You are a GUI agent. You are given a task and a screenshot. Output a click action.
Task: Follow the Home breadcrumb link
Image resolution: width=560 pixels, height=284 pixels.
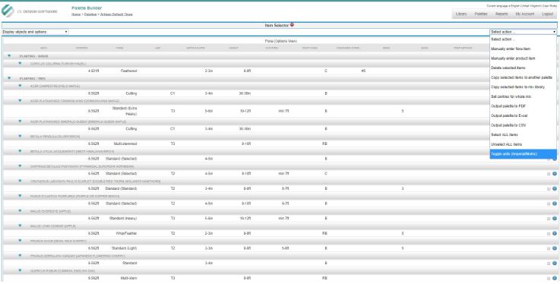coord(76,14)
